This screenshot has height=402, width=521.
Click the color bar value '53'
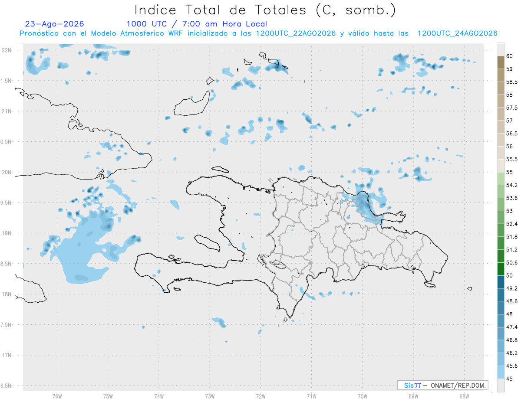(510, 211)
